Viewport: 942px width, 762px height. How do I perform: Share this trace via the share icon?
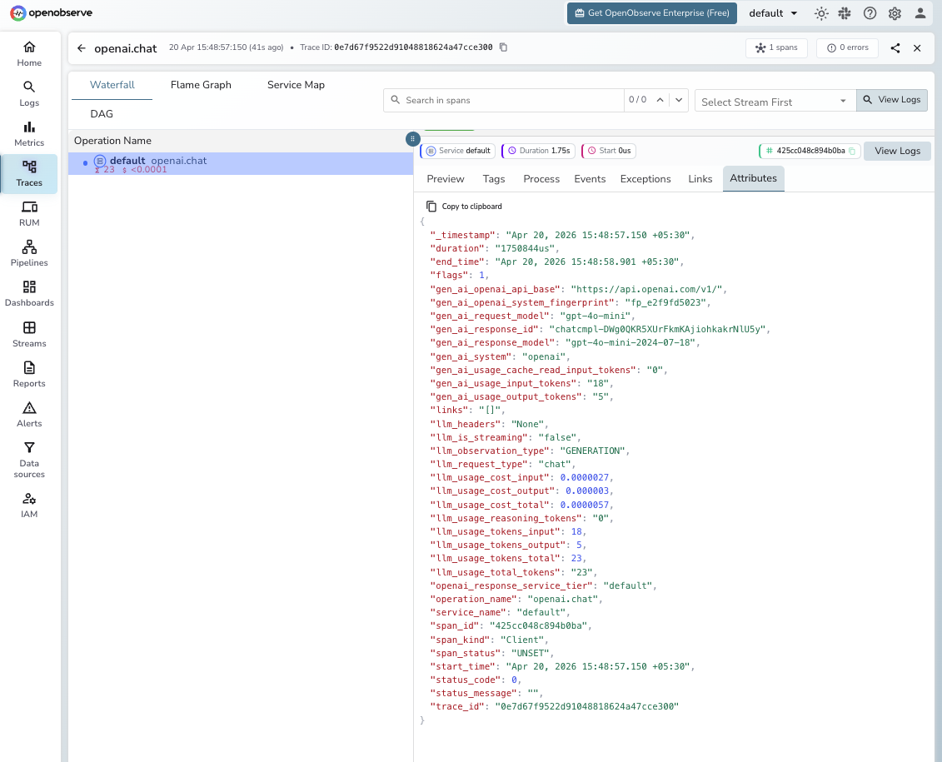(895, 47)
